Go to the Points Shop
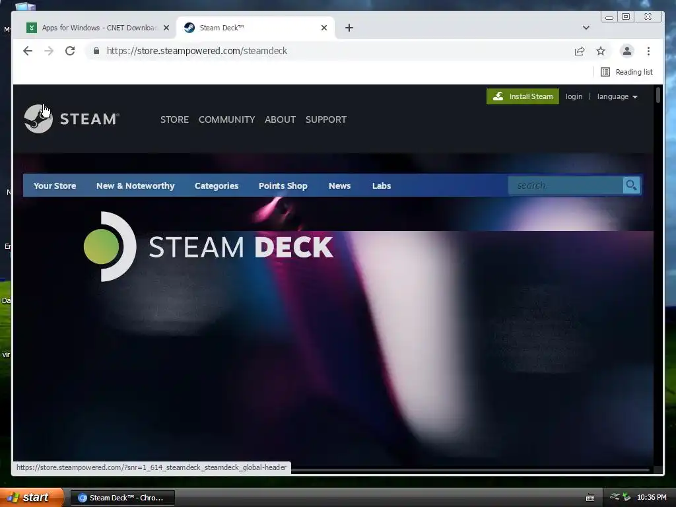This screenshot has height=507, width=676. pyautogui.click(x=283, y=186)
